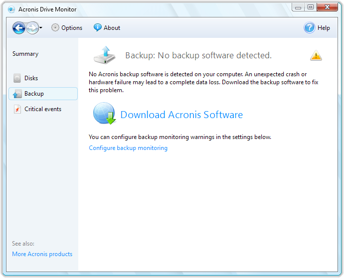Viewport: 344px width, 278px height.
Task: Click the forward navigation arrow
Action: coord(32,28)
